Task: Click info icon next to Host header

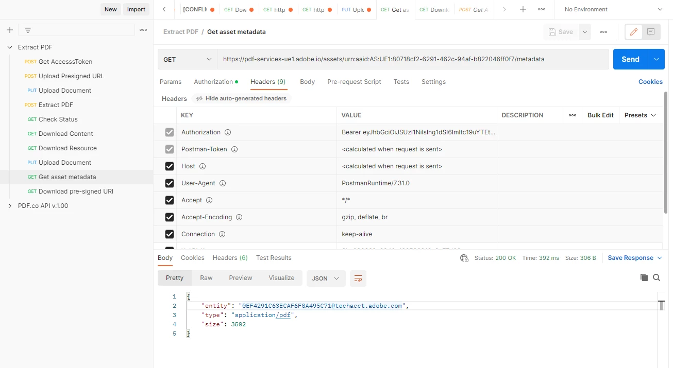Action: (203, 166)
